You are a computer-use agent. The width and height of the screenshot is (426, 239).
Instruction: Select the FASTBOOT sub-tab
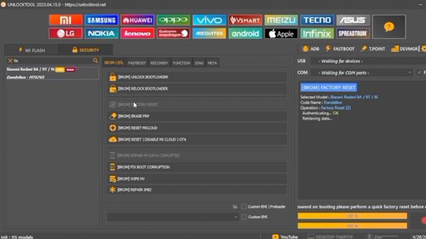click(137, 63)
